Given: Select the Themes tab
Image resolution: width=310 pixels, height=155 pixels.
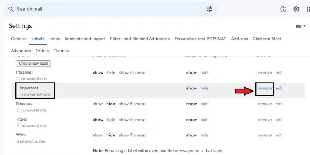Looking at the screenshot, I should pyautogui.click(x=61, y=51).
